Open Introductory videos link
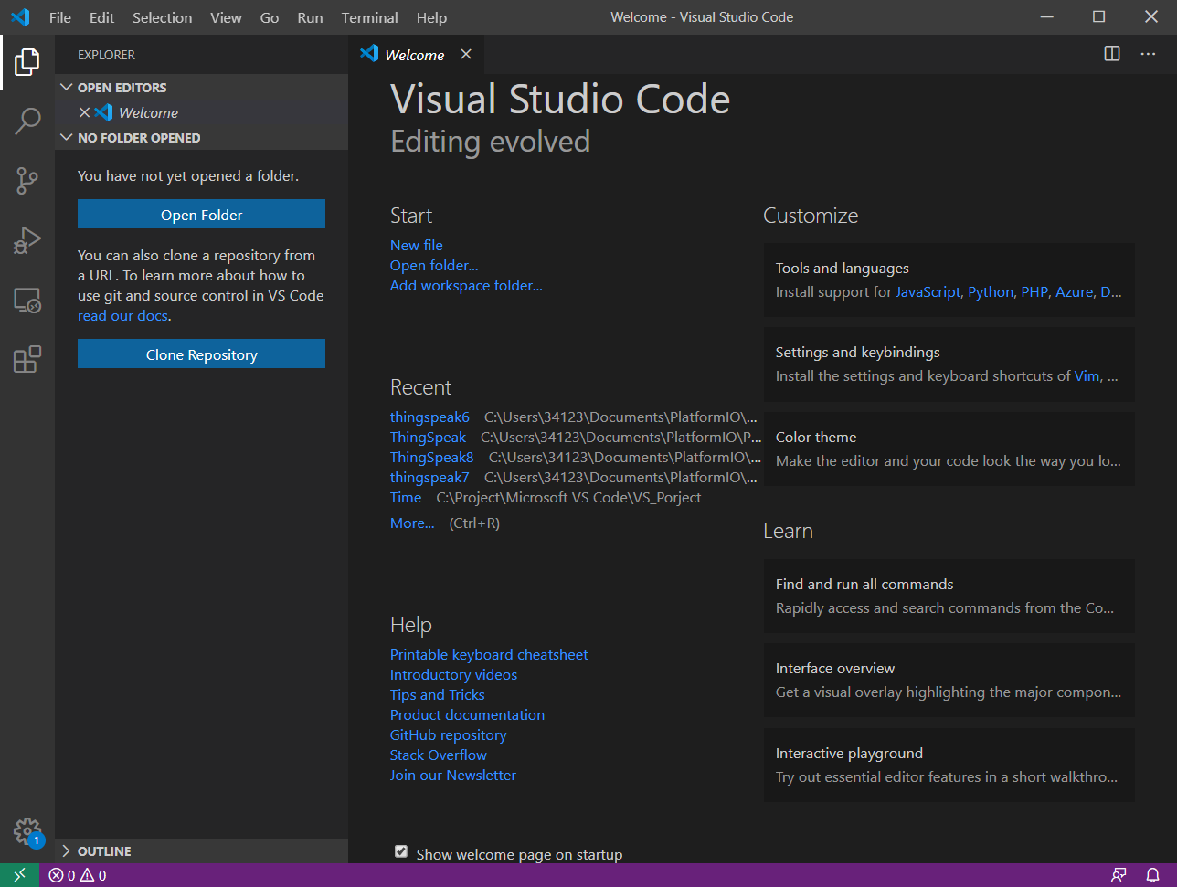This screenshot has width=1177, height=887. pyautogui.click(x=453, y=674)
